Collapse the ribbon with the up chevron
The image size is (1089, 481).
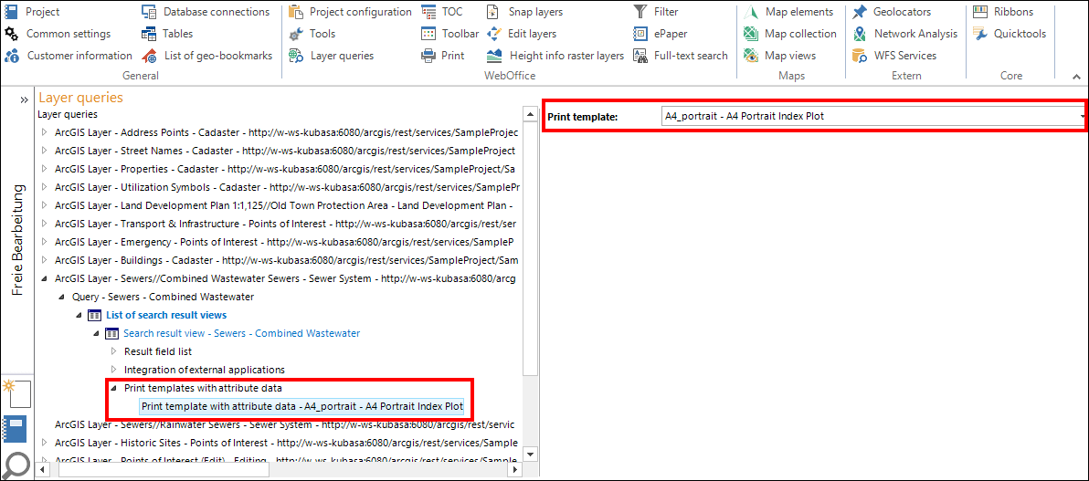click(x=1076, y=76)
